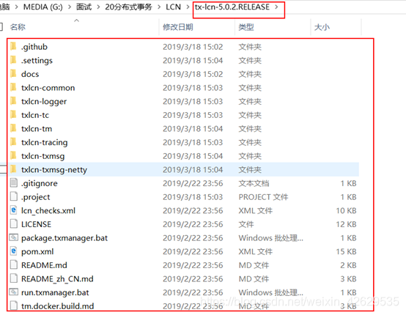Click tx-lcn-5.0.2.RELEASE breadcrumb segment
The image size is (406, 315).
[x=232, y=7]
